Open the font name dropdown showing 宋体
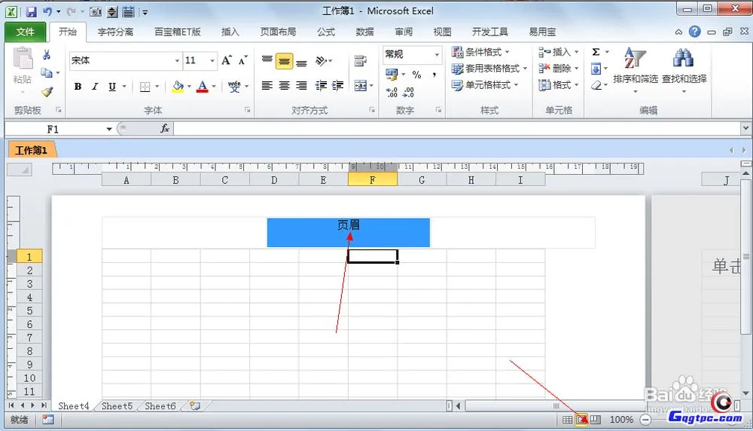The height and width of the screenshot is (431, 753). [177, 60]
